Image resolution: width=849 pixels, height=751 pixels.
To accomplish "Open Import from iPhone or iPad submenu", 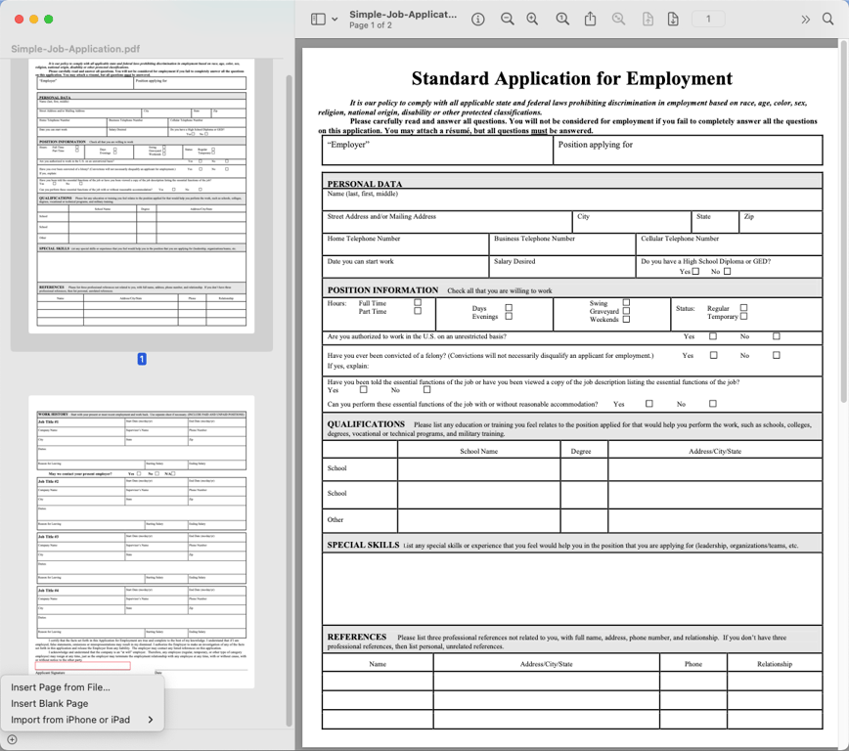I will coord(82,720).
